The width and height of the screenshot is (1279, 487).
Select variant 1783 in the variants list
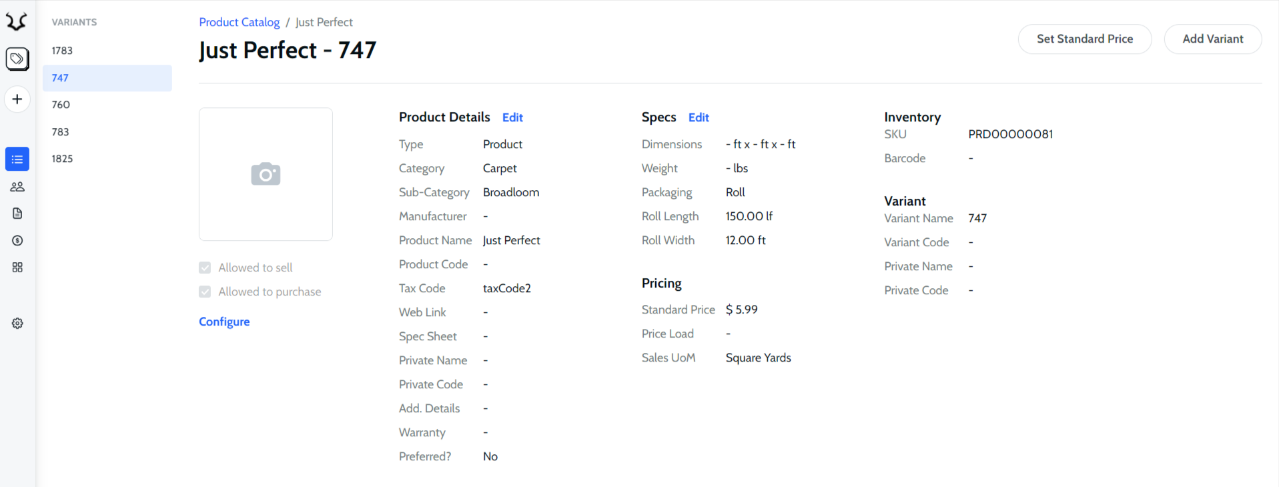(x=62, y=51)
